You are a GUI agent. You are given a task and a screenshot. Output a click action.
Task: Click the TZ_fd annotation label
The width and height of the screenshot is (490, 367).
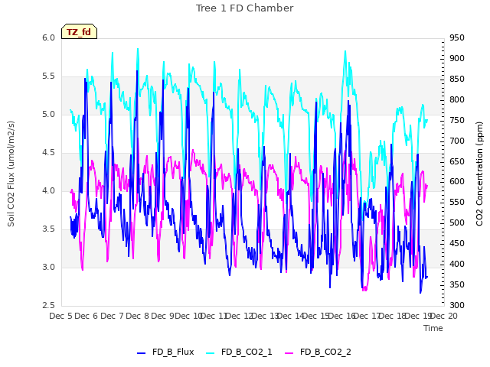coord(79,32)
